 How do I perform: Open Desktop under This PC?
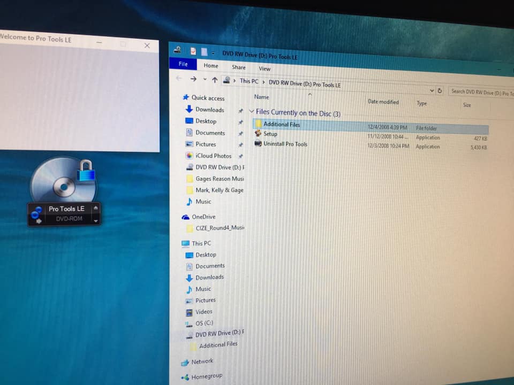[x=206, y=255]
